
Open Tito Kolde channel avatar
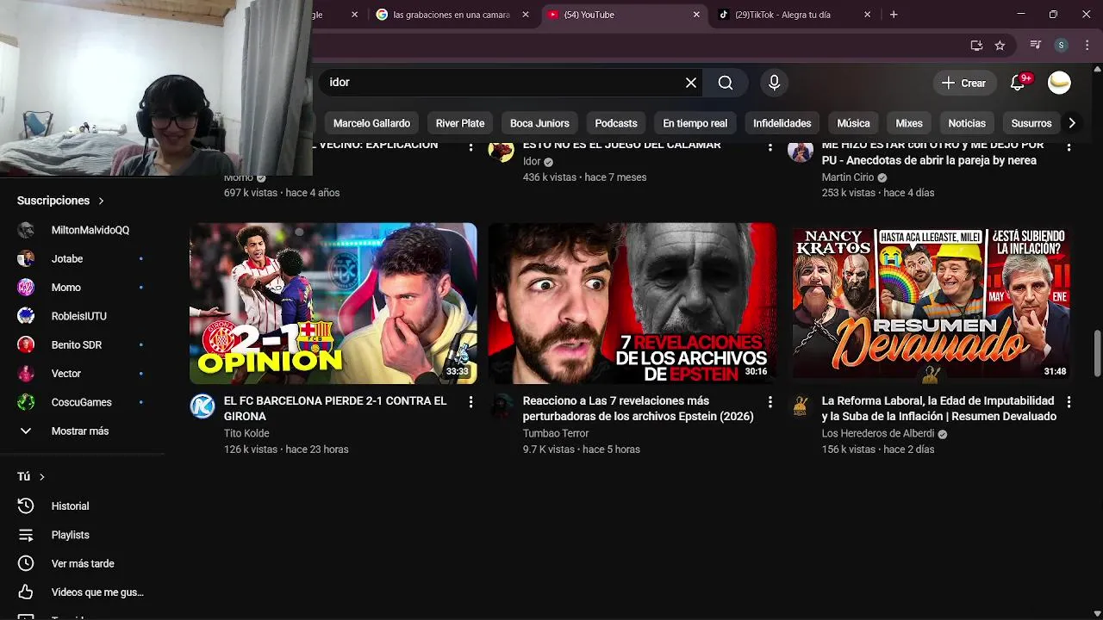[x=203, y=406]
